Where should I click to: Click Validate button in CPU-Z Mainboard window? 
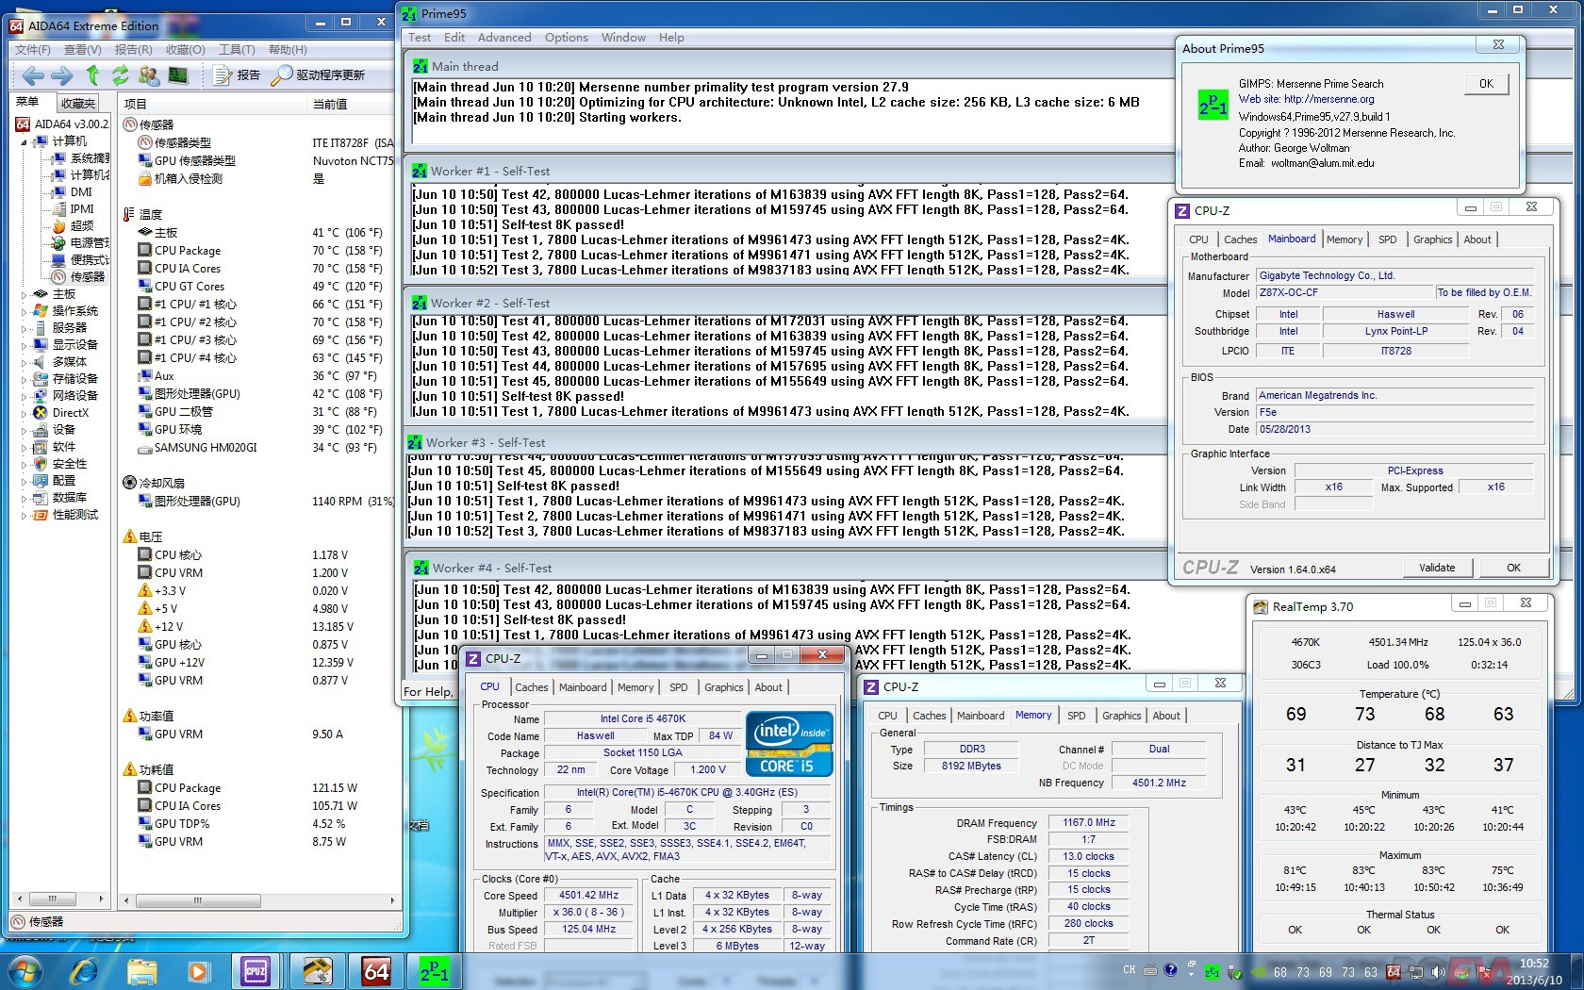pos(1437,568)
